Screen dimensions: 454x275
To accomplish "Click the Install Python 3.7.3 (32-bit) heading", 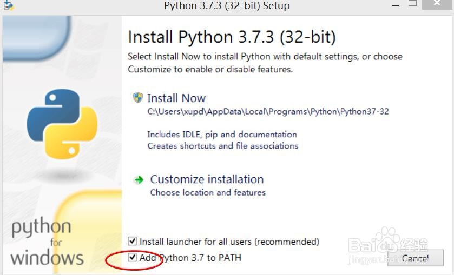I will pyautogui.click(x=232, y=37).
